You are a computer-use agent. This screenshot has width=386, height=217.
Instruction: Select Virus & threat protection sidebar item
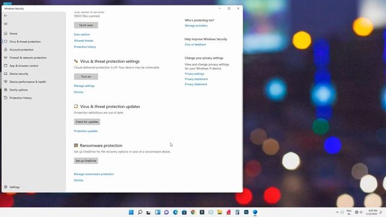point(25,42)
